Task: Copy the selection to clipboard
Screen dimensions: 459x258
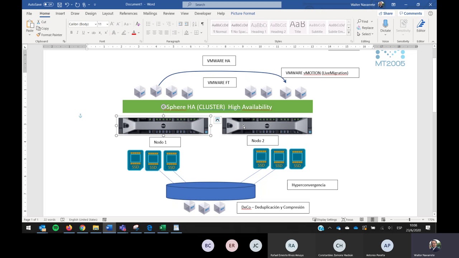Action: pyautogui.click(x=43, y=28)
